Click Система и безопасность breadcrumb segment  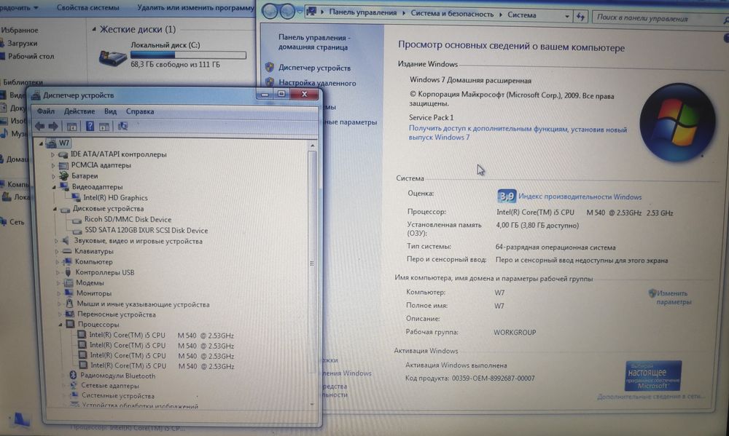point(452,14)
